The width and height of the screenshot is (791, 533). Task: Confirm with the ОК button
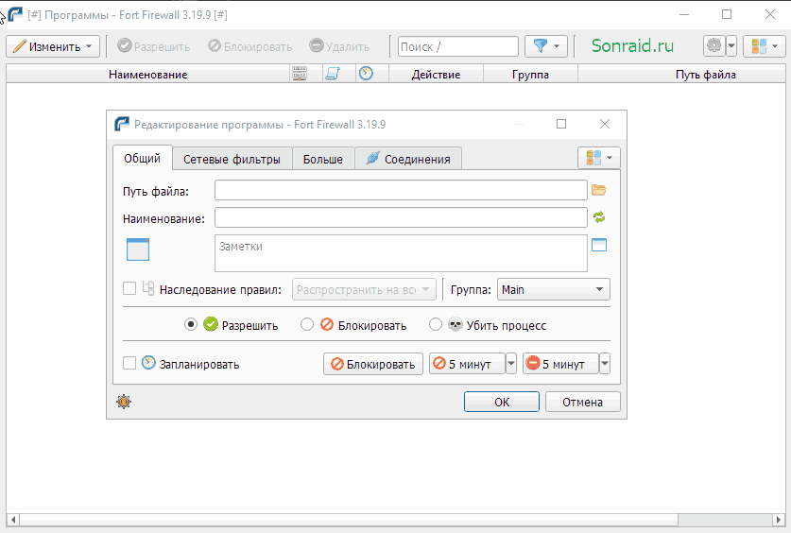(502, 402)
